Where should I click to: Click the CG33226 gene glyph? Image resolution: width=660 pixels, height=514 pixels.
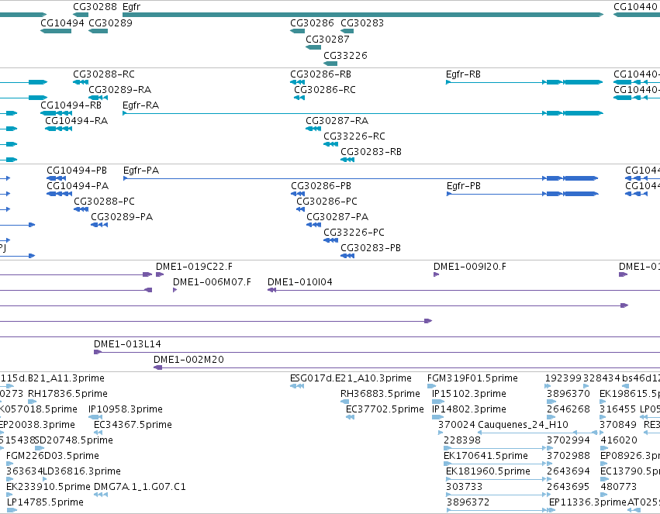330,64
